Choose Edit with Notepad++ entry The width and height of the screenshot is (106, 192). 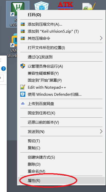61,87
